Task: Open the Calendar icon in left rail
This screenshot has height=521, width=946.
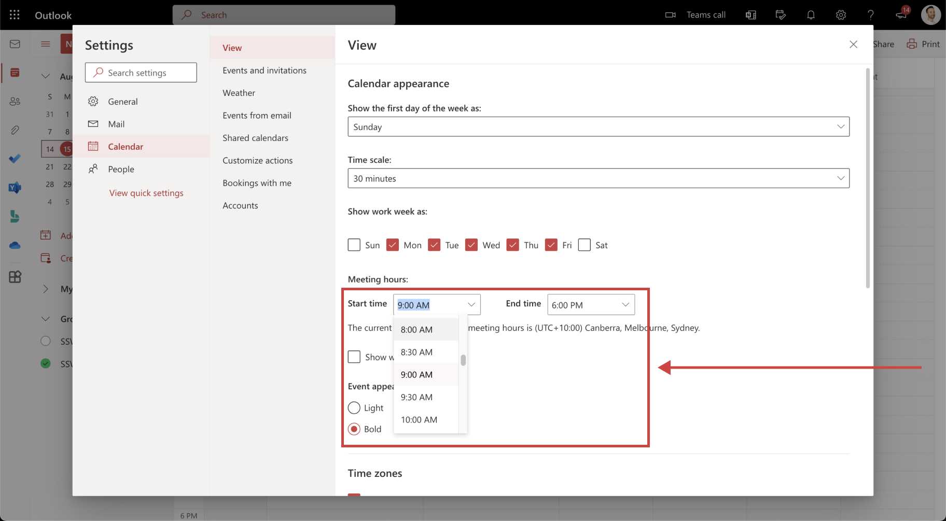Action: (15, 73)
